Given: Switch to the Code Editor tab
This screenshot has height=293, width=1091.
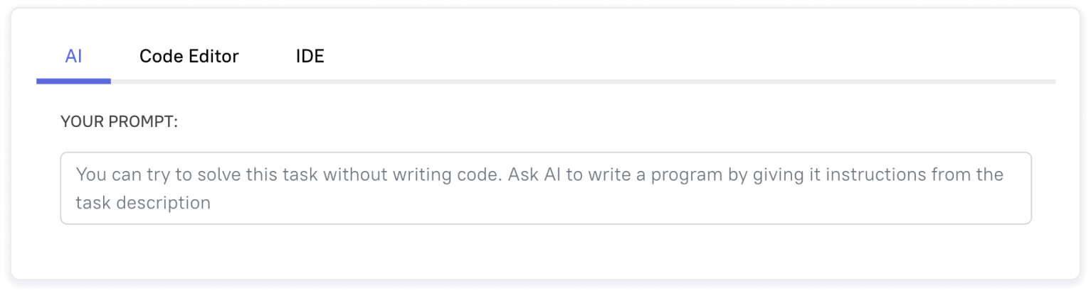Looking at the screenshot, I should click(189, 57).
